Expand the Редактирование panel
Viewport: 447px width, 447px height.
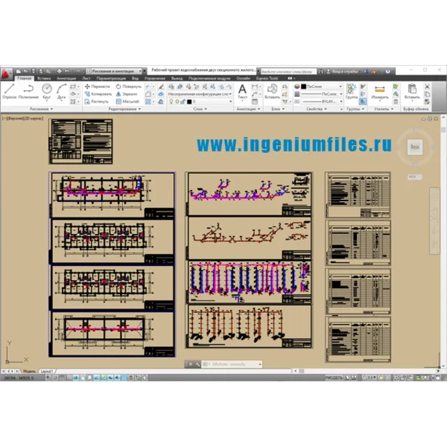pyautogui.click(x=124, y=109)
